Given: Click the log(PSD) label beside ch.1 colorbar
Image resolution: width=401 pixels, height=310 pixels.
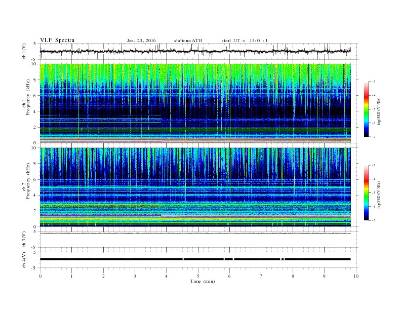Looking at the screenshot, I should (379, 111).
